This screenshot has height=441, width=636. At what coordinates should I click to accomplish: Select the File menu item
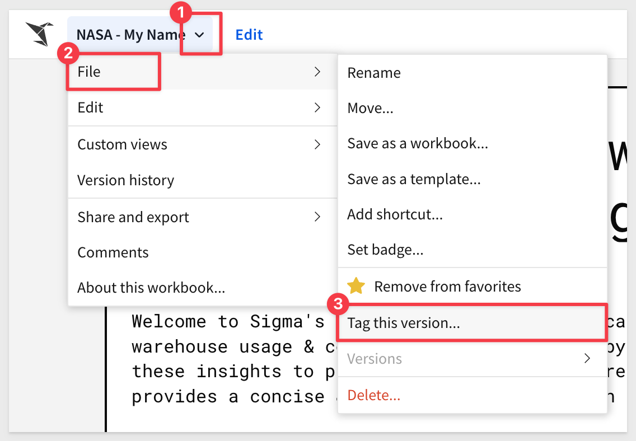[x=90, y=72]
